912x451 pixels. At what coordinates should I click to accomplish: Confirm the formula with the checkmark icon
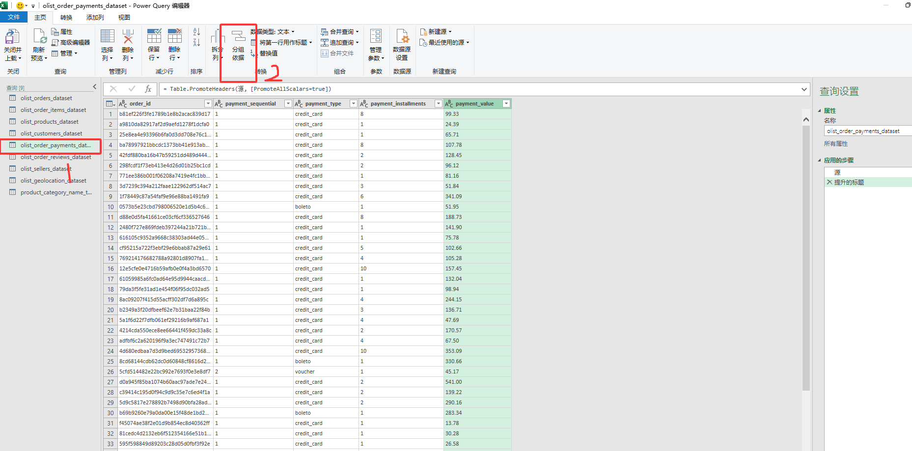(x=132, y=89)
